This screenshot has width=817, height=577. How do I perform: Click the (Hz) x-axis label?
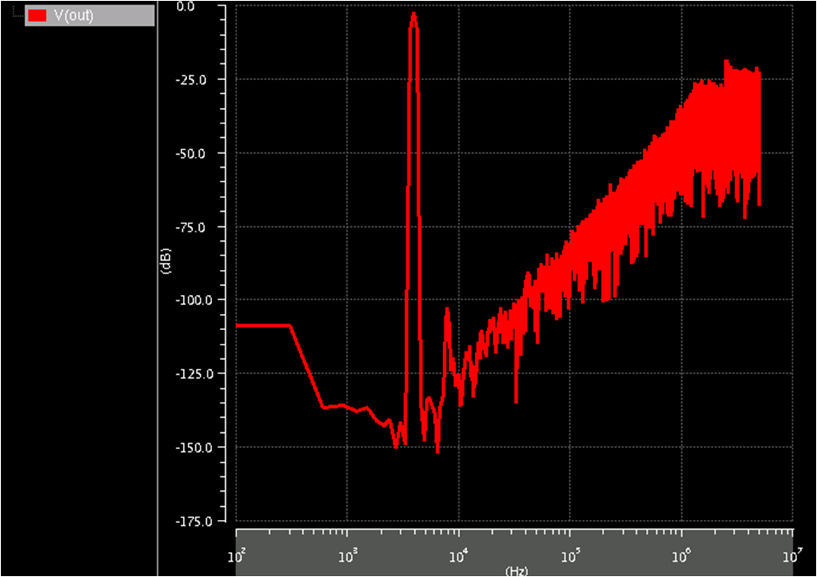(516, 571)
